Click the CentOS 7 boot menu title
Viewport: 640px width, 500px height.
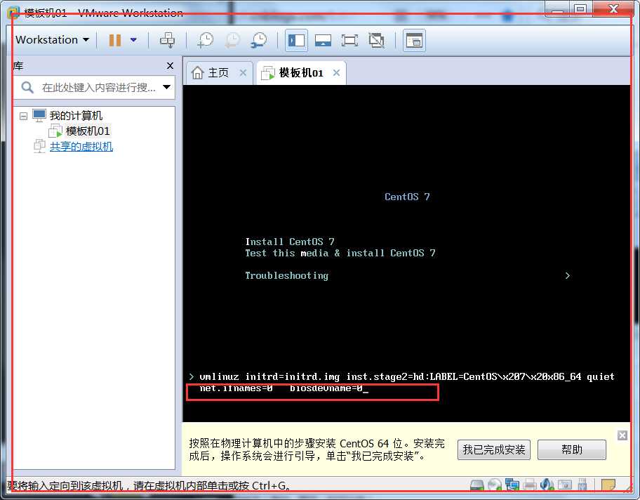[407, 197]
